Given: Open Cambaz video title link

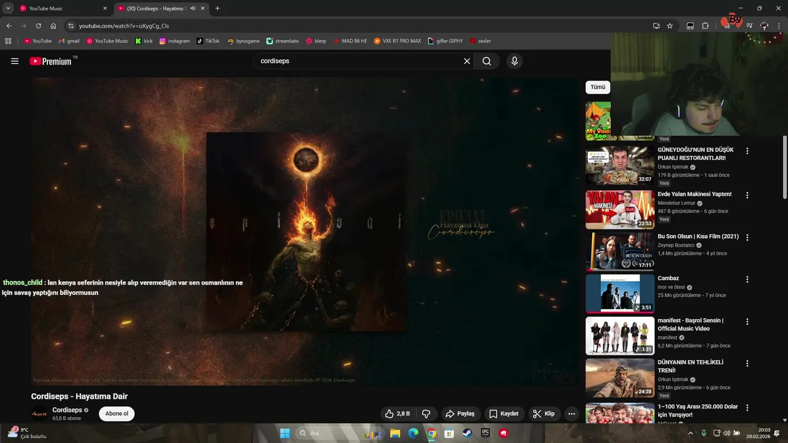Looking at the screenshot, I should (668, 278).
